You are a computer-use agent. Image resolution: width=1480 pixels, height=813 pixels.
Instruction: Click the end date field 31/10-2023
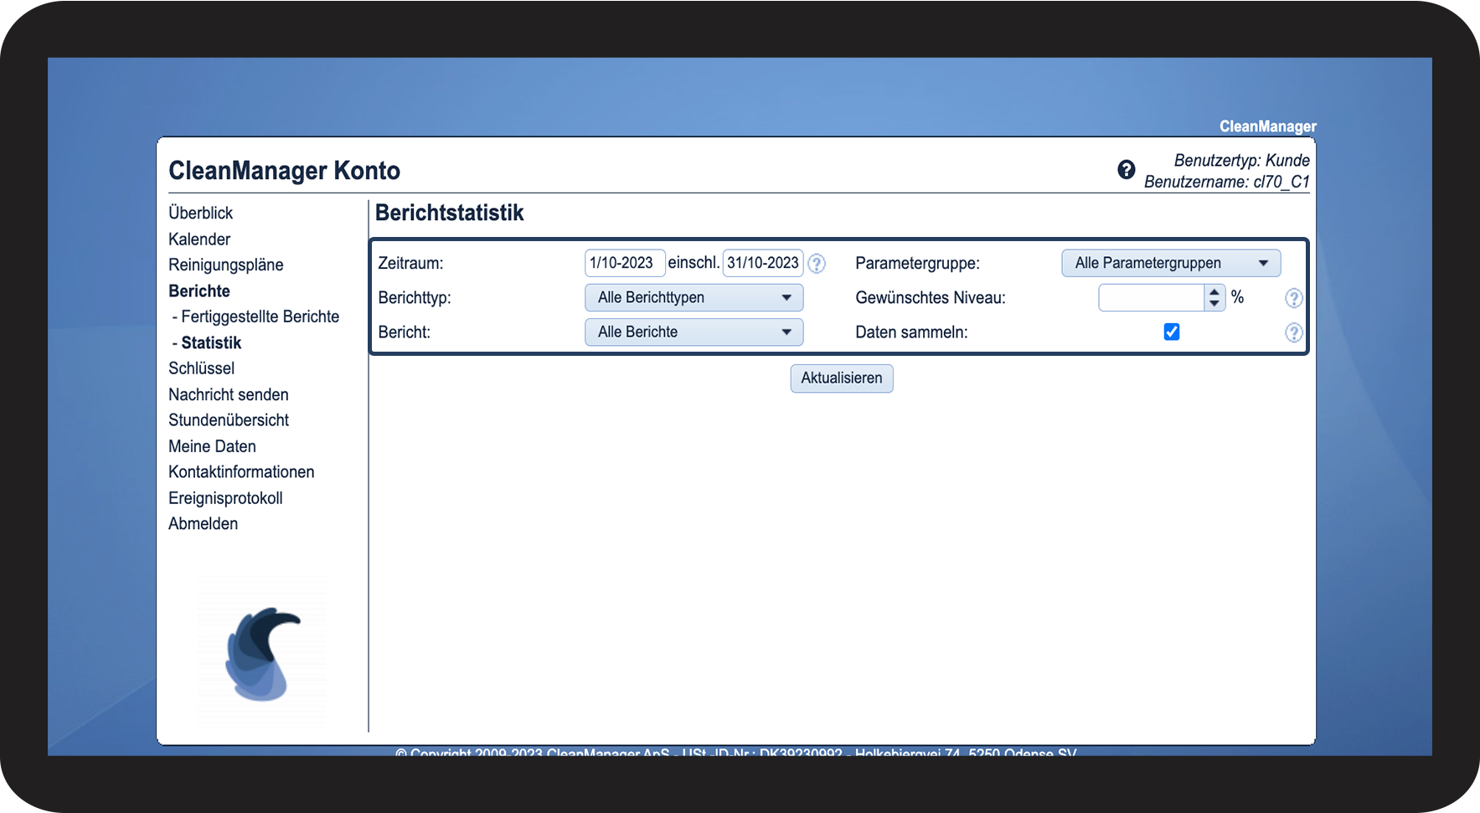pos(762,263)
